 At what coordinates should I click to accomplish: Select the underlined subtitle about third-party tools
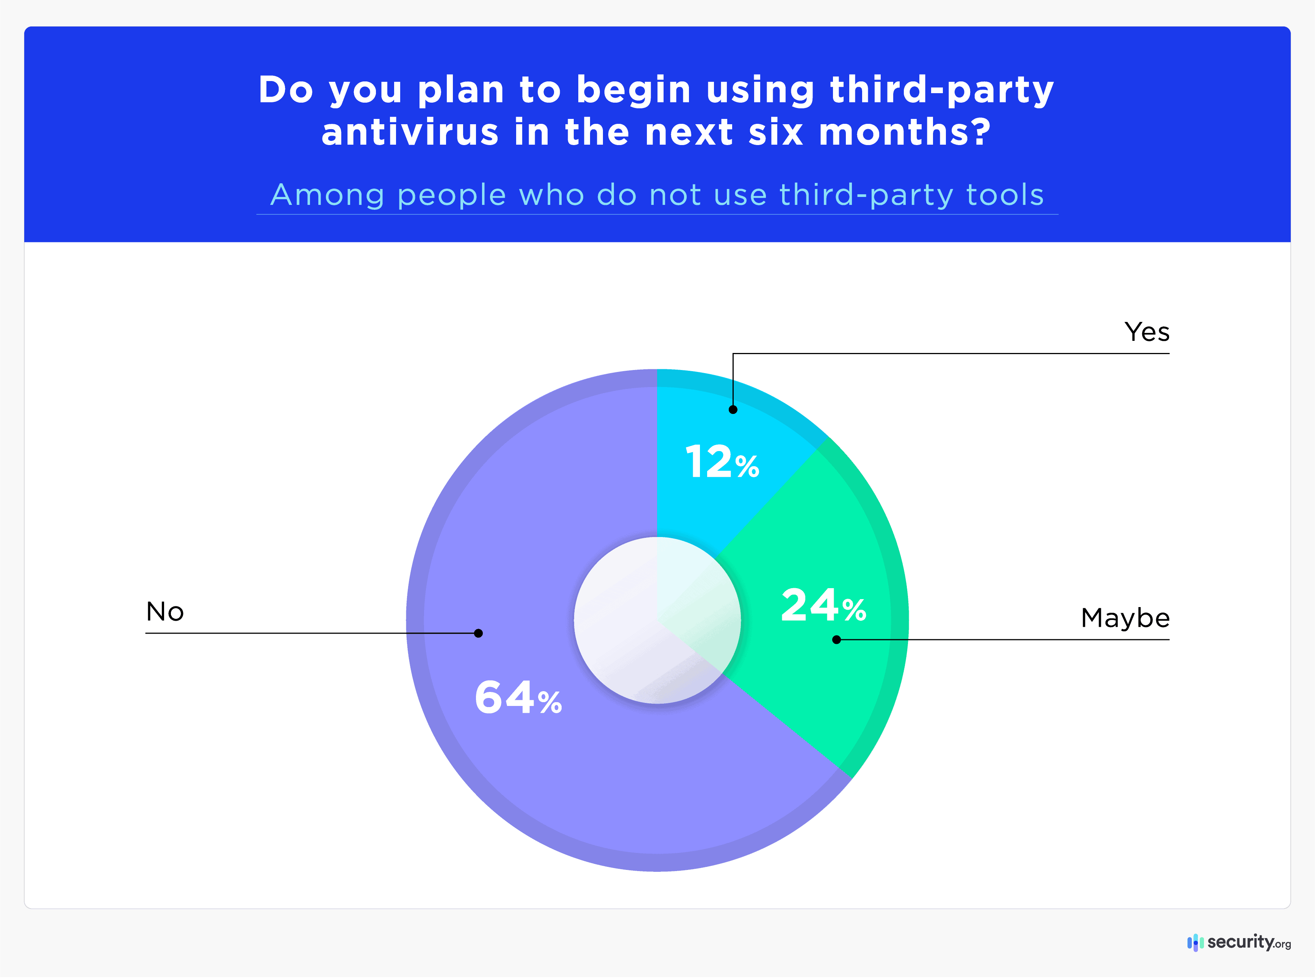pos(657,195)
